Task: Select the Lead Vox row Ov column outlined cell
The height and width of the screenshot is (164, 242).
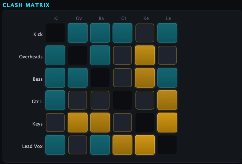Action: [x=78, y=145]
